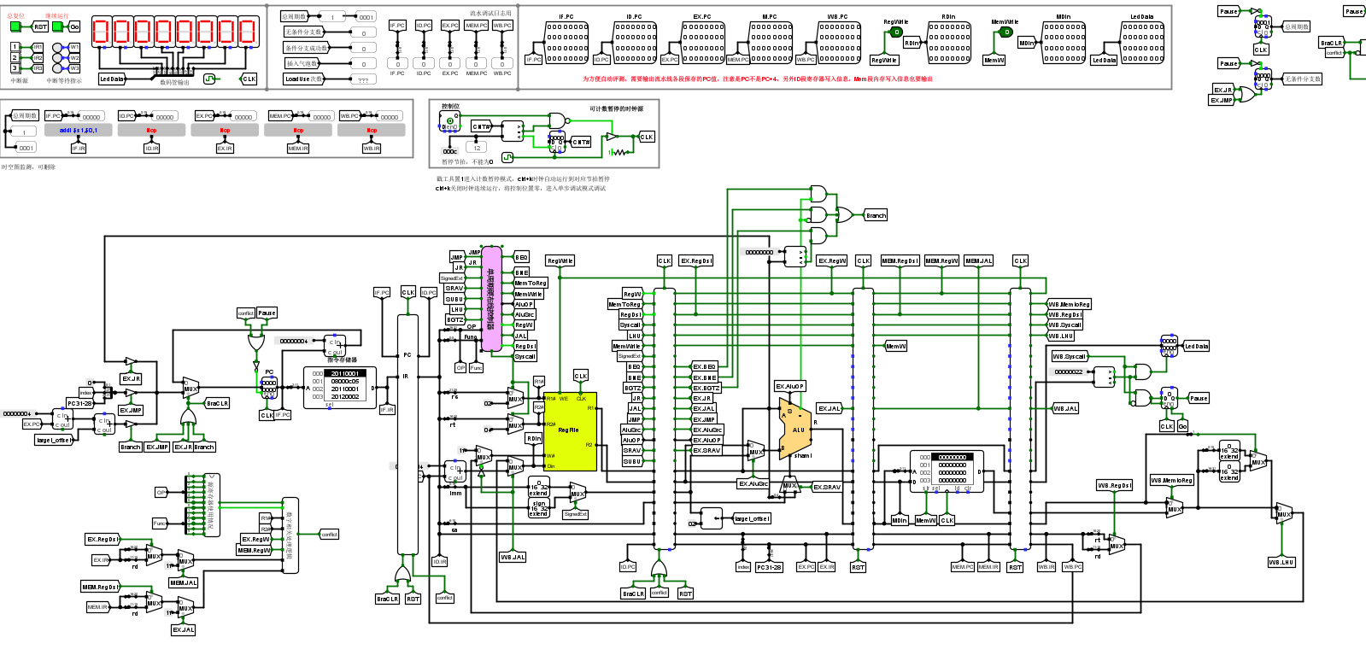1366x655 pixels.
Task: Select the rightmost seven-segment display digit
Action: point(248,32)
